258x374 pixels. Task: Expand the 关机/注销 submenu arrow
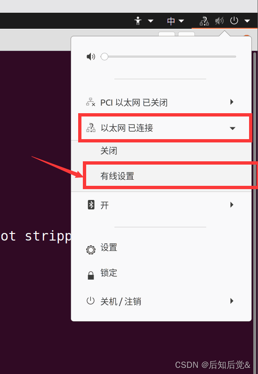coord(232,301)
